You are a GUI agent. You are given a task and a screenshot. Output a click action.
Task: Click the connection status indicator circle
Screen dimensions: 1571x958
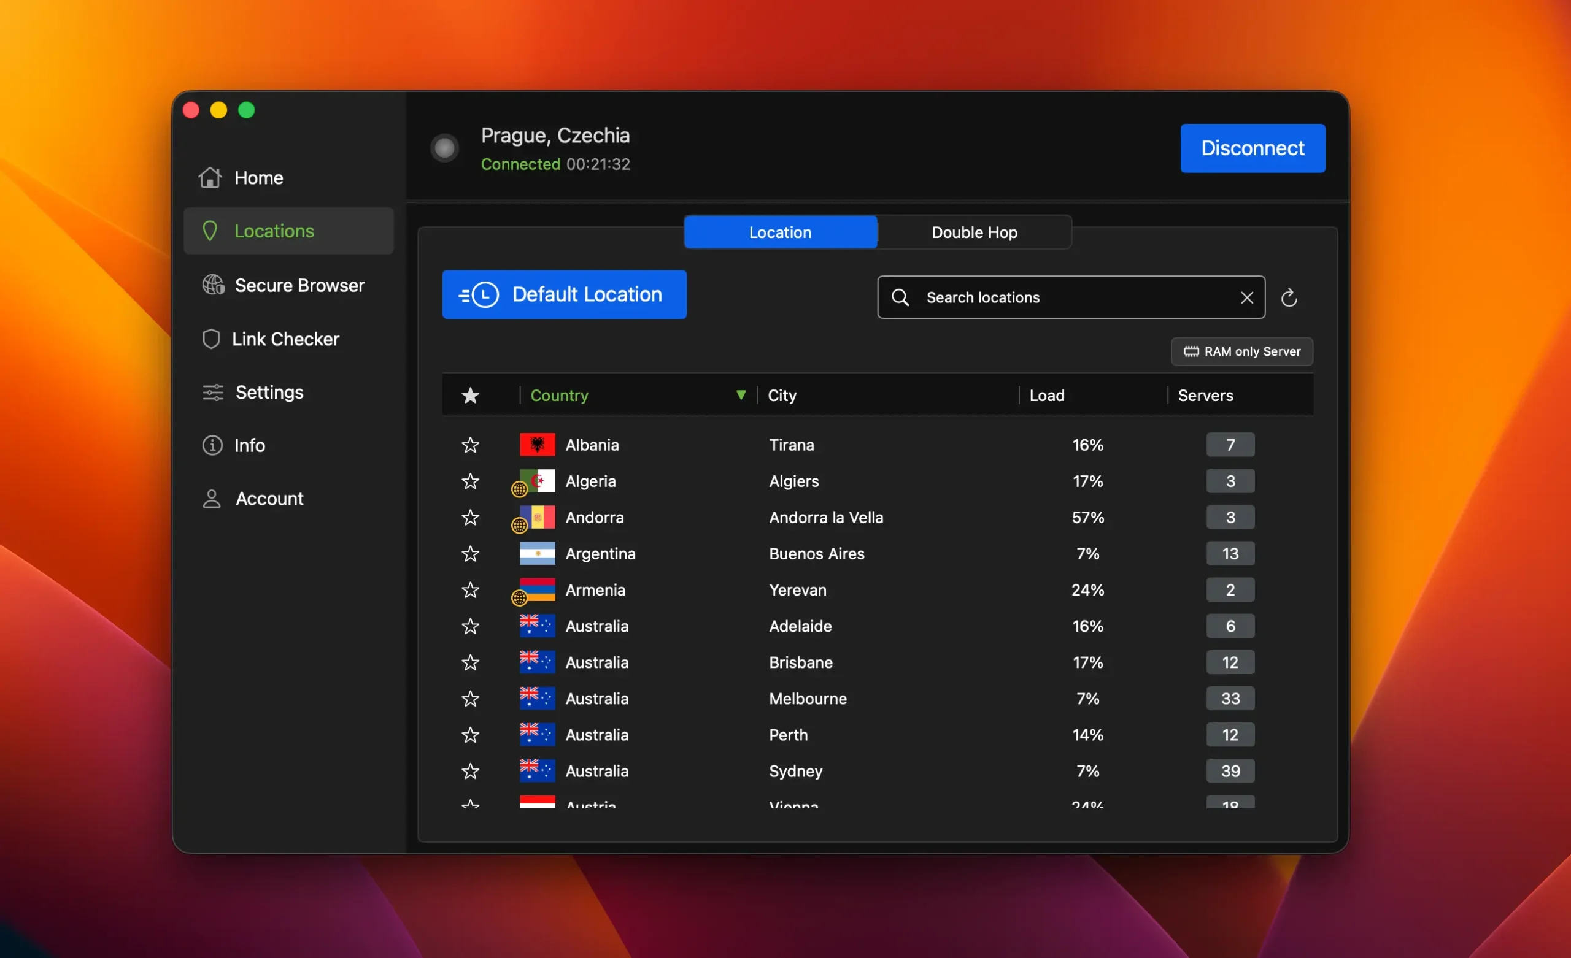point(445,147)
